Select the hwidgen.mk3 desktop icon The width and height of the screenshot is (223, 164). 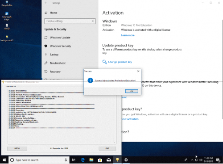click(7, 38)
